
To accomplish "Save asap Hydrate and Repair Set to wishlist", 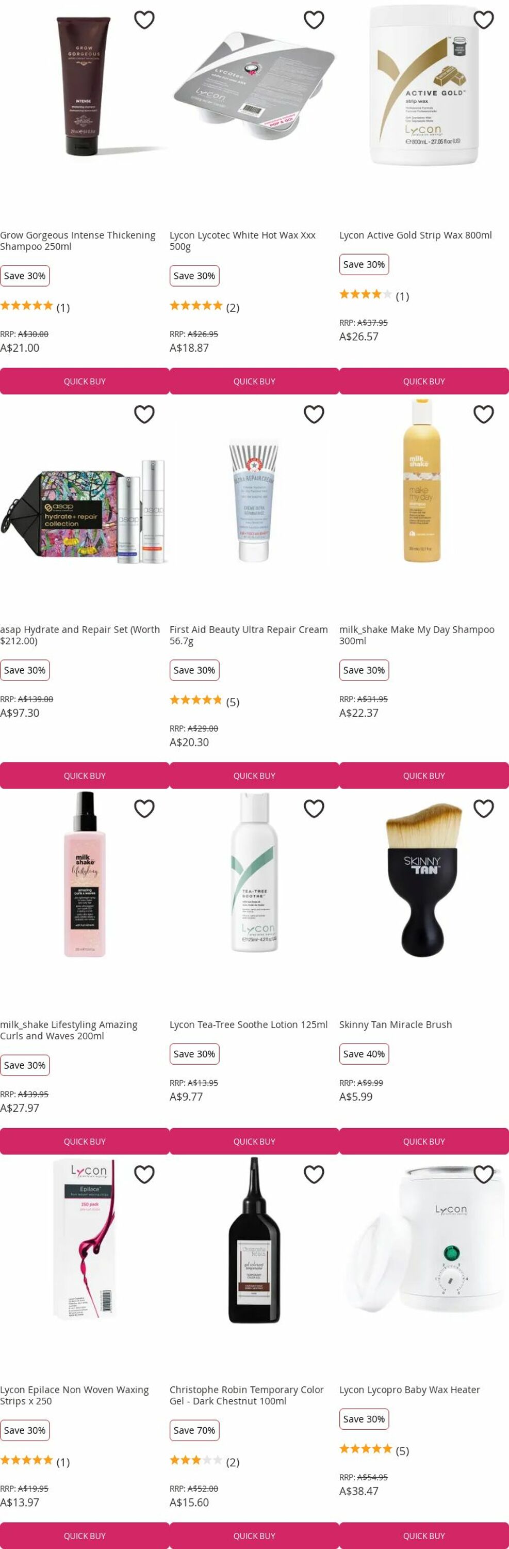I will [x=144, y=414].
